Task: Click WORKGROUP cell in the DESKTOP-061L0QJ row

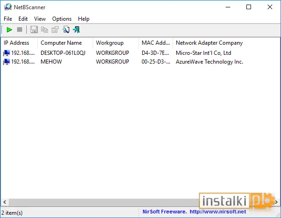Action: pyautogui.click(x=113, y=53)
